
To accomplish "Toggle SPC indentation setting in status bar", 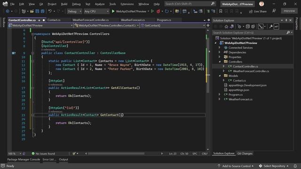I will (195, 154).
